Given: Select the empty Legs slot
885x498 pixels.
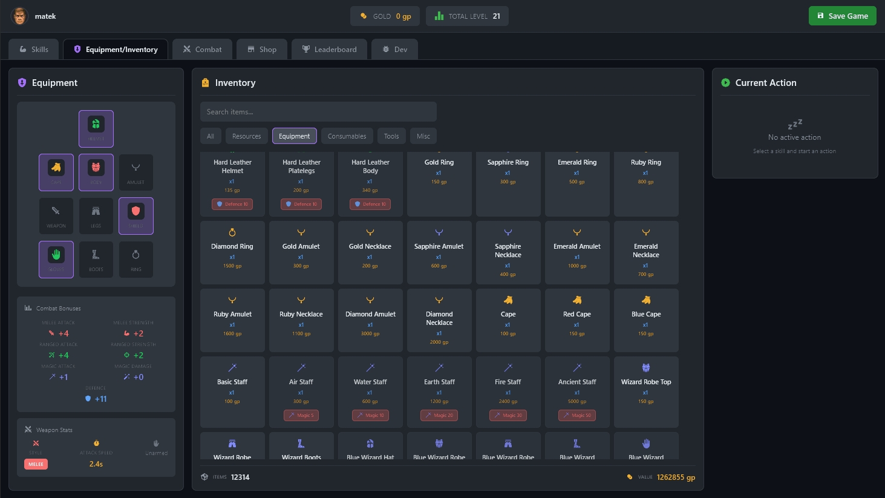Looking at the screenshot, I should tap(96, 215).
